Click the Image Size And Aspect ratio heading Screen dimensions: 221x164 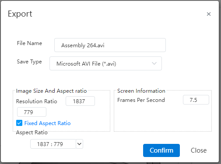pyautogui.click(x=51, y=91)
